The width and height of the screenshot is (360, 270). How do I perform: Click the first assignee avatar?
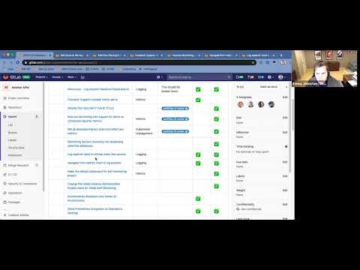[x=241, y=104]
